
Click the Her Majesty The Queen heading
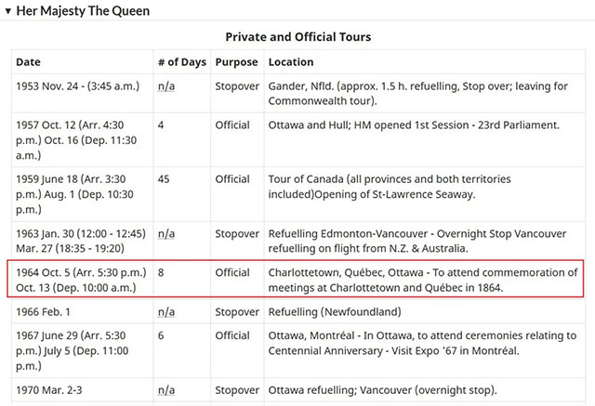(x=83, y=11)
